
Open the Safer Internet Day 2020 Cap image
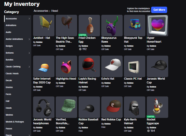pos(44,66)
